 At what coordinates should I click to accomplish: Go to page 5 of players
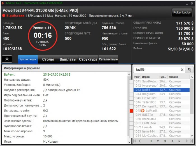click(x=179, y=141)
